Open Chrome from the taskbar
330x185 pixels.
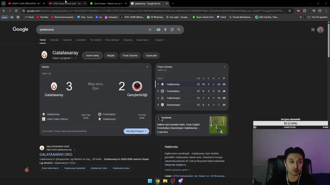coord(158,181)
